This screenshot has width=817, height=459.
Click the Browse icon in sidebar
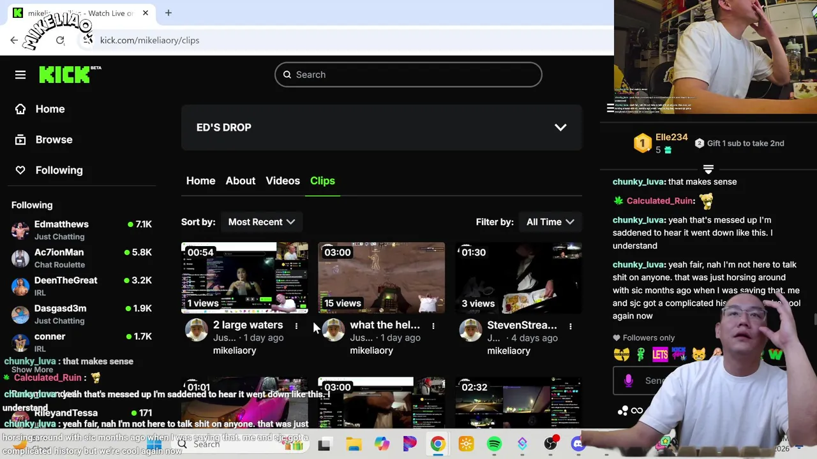coord(20,140)
